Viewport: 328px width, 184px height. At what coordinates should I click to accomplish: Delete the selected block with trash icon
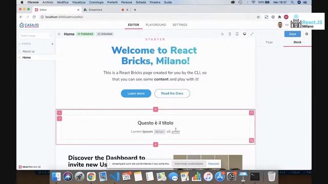252,113
